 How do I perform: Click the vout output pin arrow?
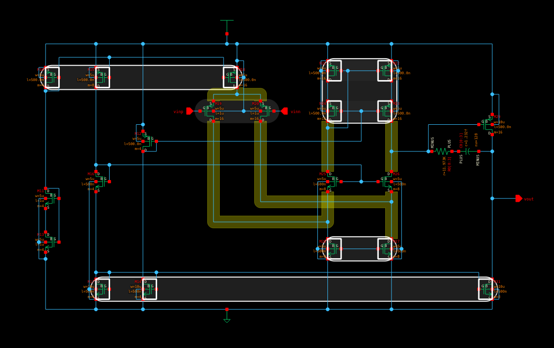(517, 199)
